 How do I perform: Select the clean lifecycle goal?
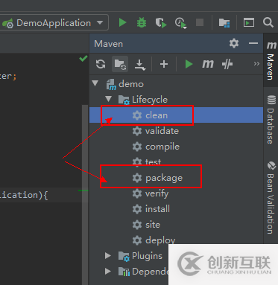(176, 115)
